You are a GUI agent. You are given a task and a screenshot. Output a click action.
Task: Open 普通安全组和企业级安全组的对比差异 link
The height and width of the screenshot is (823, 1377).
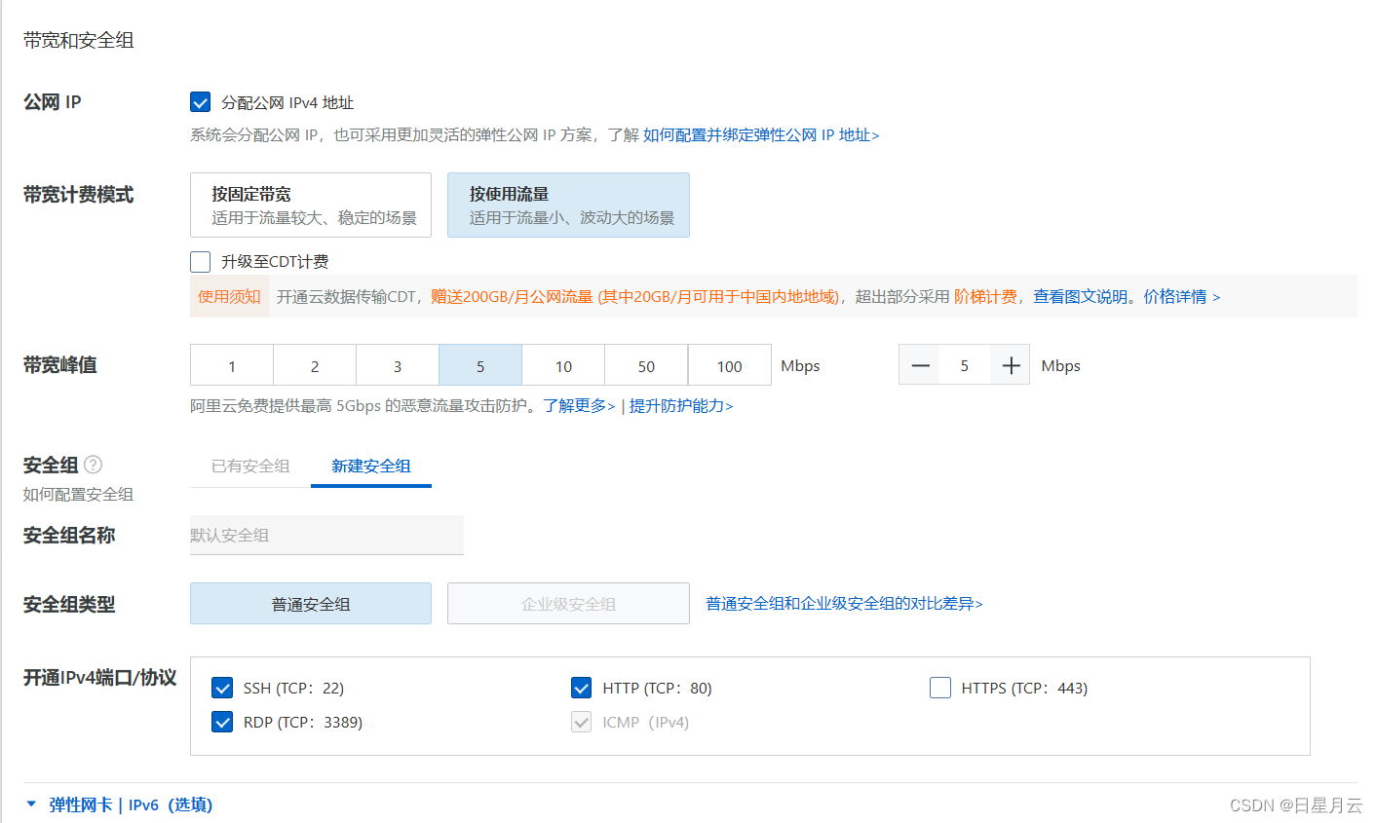[x=844, y=604]
